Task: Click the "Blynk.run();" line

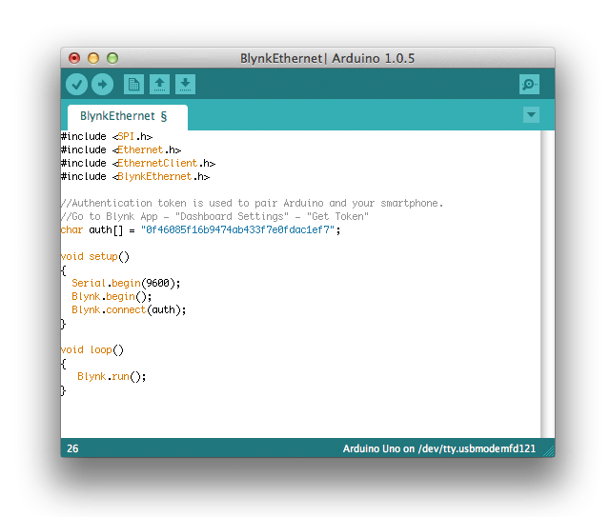Action: (x=112, y=376)
